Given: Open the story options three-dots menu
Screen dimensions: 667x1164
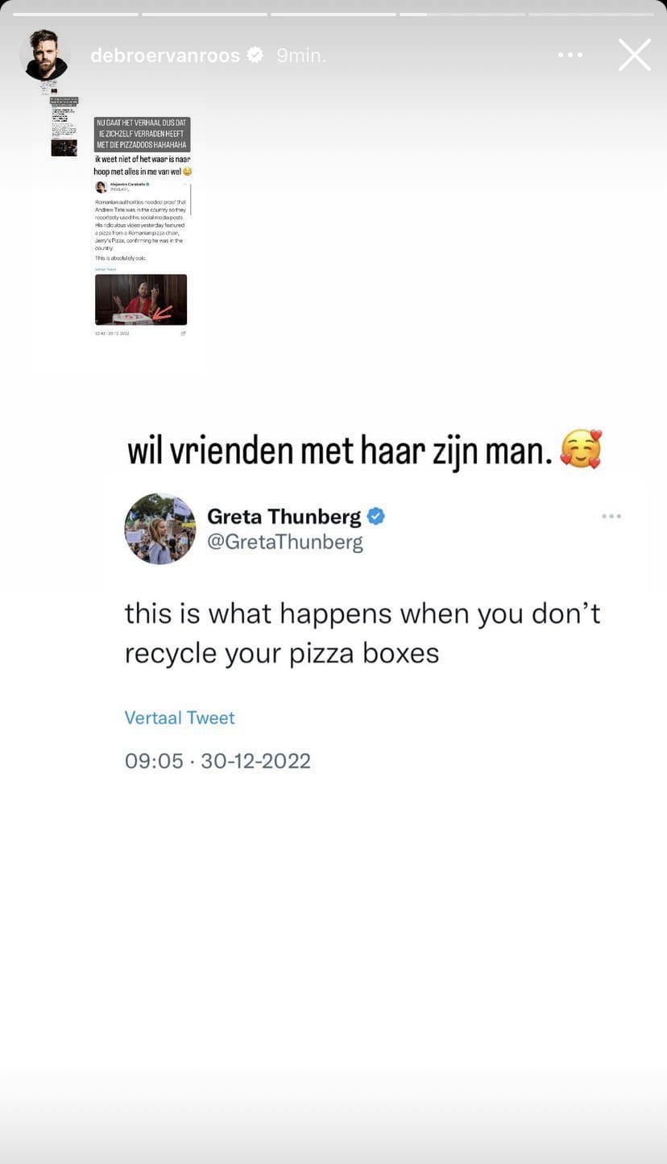Looking at the screenshot, I should [570, 55].
